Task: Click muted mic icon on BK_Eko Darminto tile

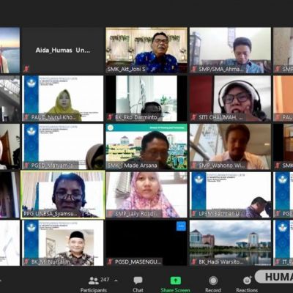Action: pos(111,117)
